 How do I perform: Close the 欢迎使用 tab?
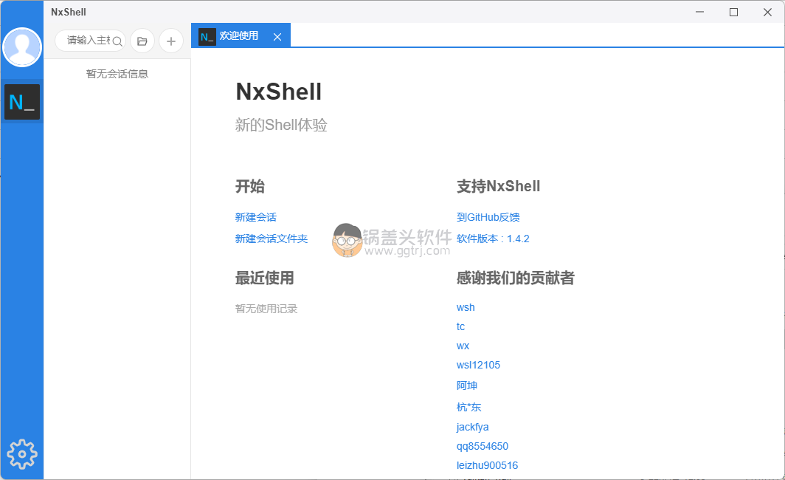[x=277, y=37]
